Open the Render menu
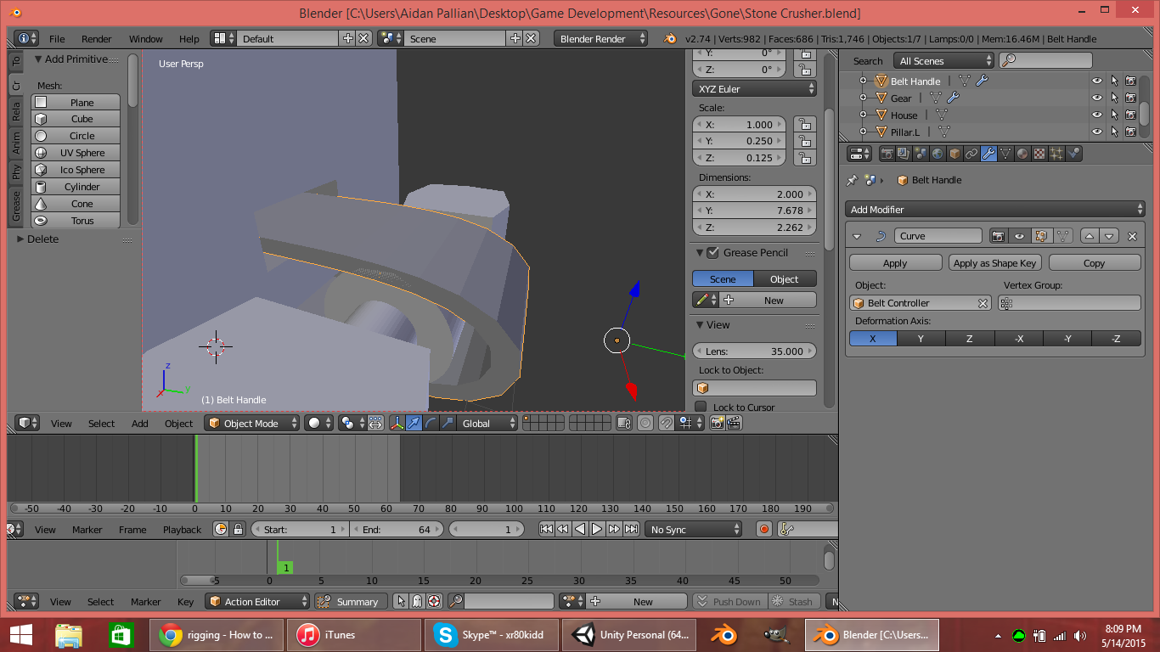 pyautogui.click(x=97, y=39)
